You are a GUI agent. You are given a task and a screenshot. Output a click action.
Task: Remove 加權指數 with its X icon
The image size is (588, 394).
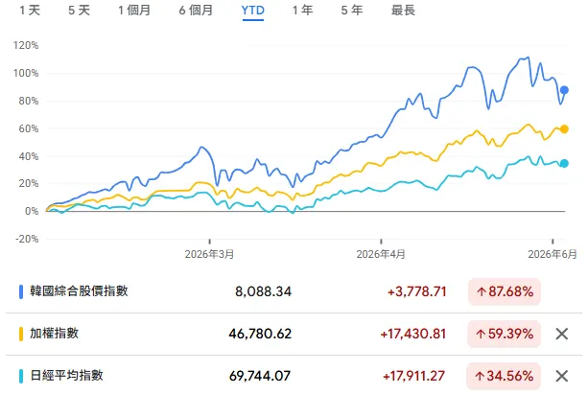coord(561,334)
